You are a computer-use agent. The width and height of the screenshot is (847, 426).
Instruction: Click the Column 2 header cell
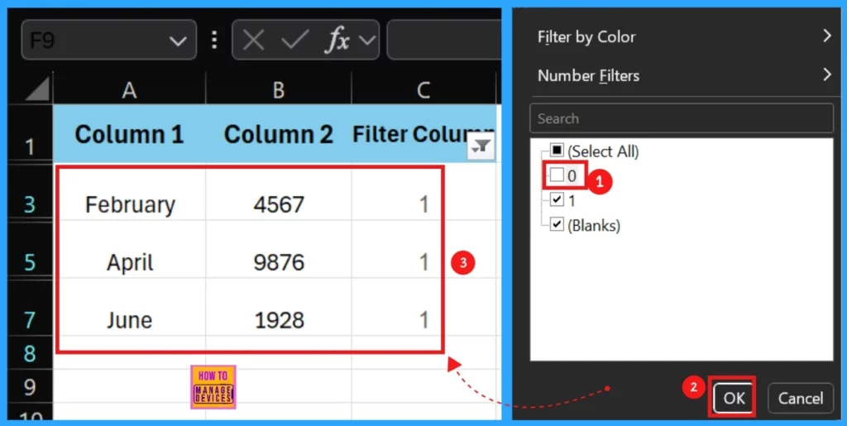tap(278, 134)
